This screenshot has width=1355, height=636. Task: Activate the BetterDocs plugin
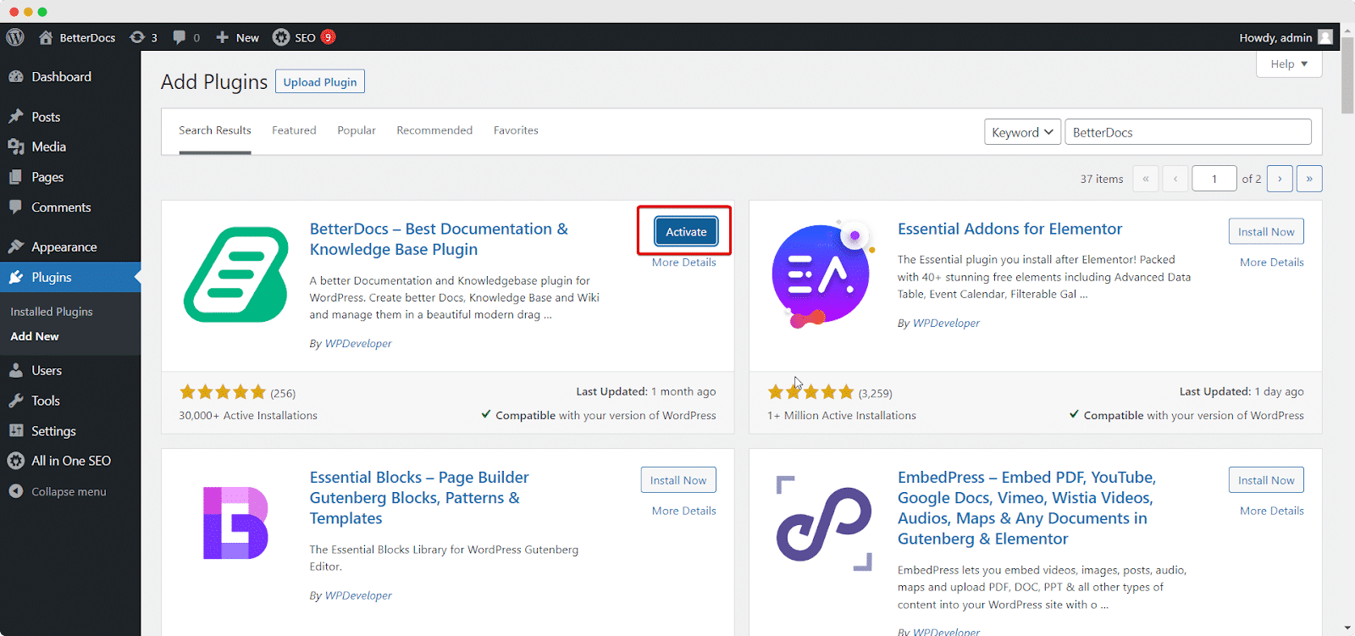(685, 232)
